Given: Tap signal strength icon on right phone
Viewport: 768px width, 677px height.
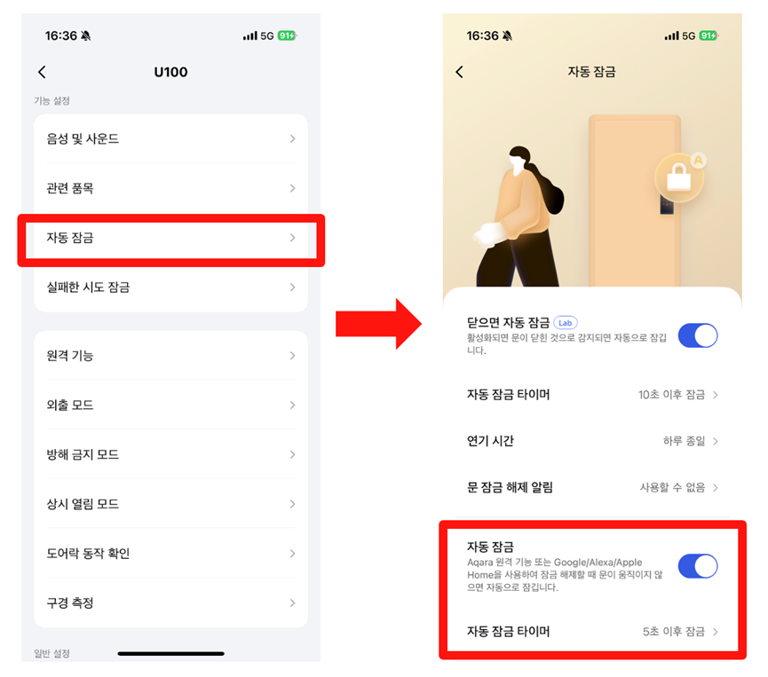Looking at the screenshot, I should 671,35.
